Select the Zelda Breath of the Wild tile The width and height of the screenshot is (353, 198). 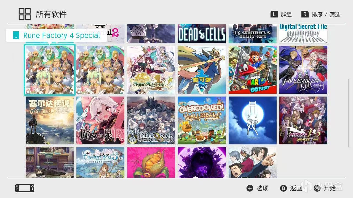click(50, 120)
